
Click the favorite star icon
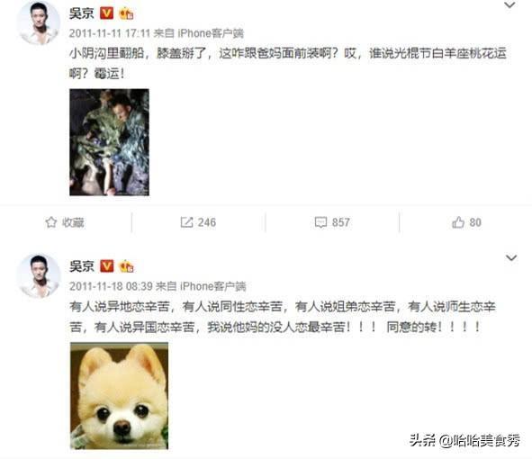(51, 222)
